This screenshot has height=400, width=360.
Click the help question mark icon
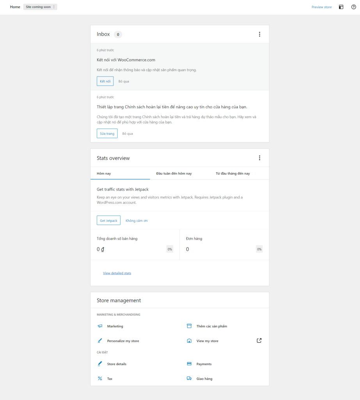354,7
